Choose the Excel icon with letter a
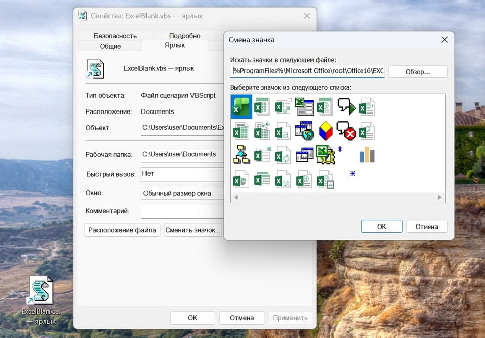 283,131
